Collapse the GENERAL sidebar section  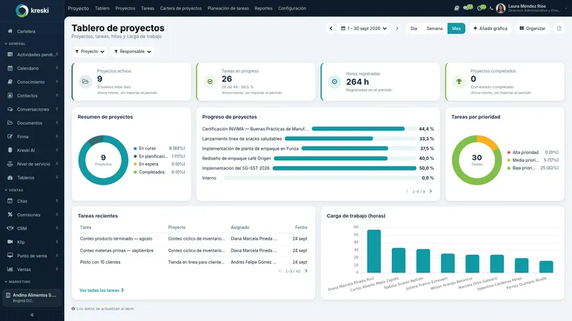(x=15, y=44)
